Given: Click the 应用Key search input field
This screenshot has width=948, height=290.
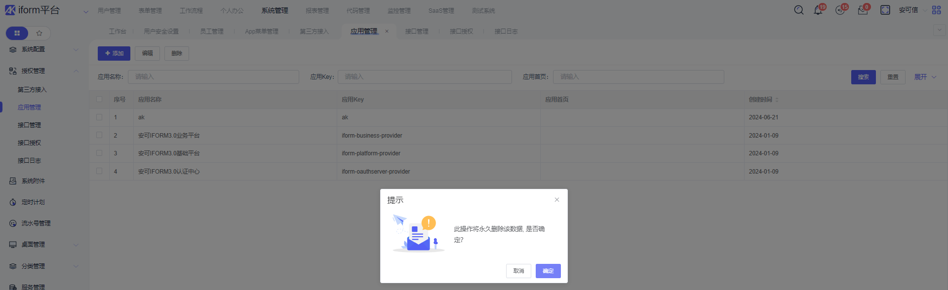Looking at the screenshot, I should pyautogui.click(x=425, y=77).
